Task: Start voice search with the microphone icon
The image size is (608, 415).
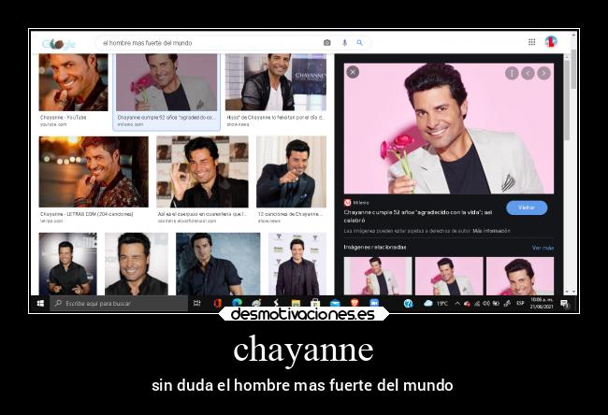Action: (x=344, y=43)
